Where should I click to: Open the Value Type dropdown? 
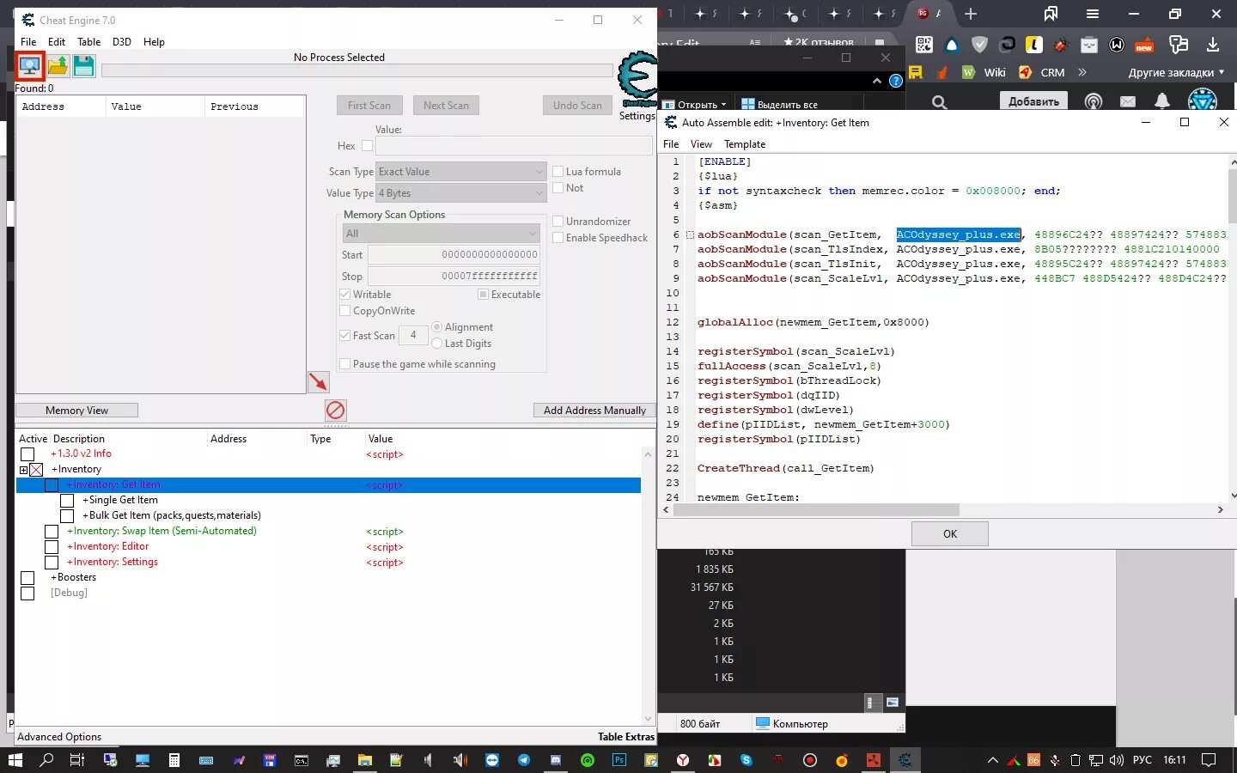(461, 193)
